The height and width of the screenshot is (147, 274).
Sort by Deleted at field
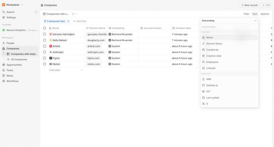pos(230,85)
